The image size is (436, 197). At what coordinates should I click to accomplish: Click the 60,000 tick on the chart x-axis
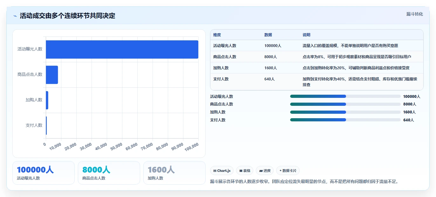click(x=132, y=146)
